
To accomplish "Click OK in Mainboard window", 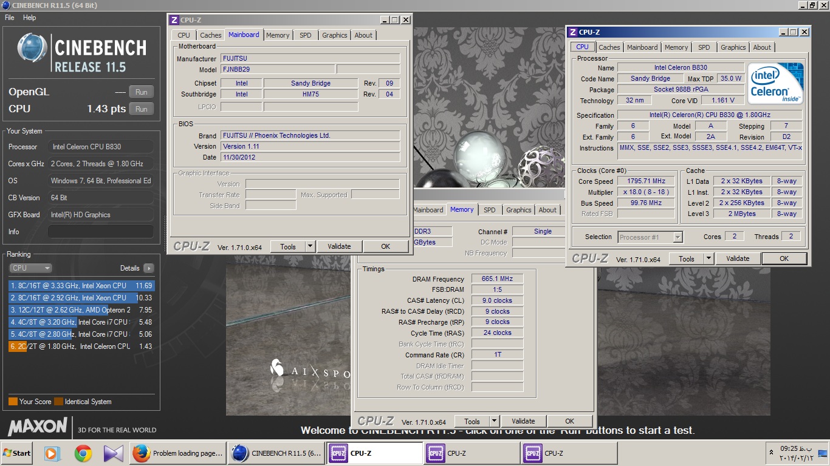I will tap(385, 246).
